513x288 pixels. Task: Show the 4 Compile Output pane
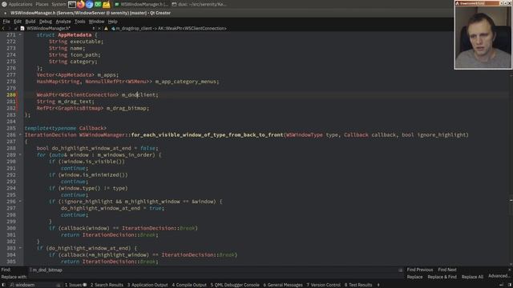pyautogui.click(x=189, y=285)
